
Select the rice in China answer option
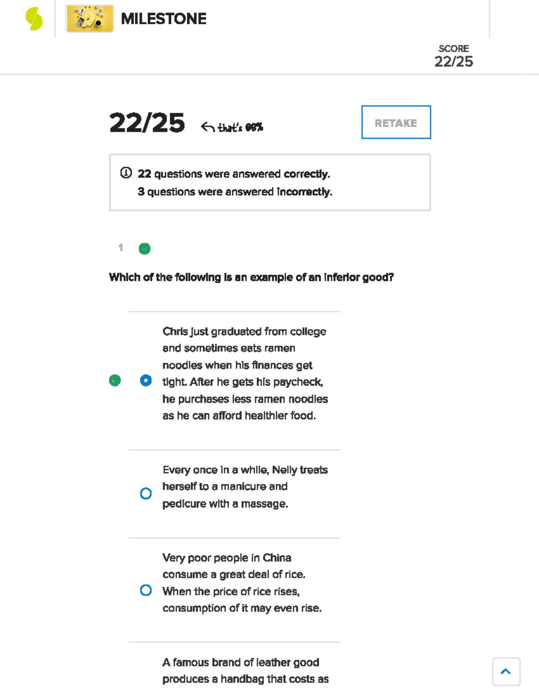coord(146,590)
